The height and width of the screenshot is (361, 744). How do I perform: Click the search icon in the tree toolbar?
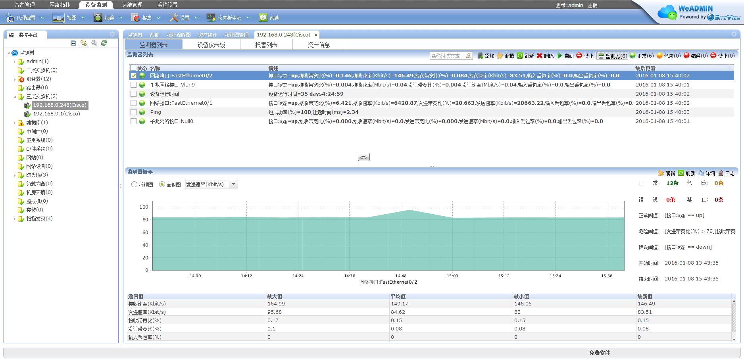94,43
